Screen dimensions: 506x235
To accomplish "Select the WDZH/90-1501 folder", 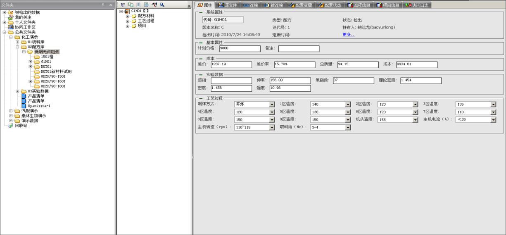I will 53,76.
